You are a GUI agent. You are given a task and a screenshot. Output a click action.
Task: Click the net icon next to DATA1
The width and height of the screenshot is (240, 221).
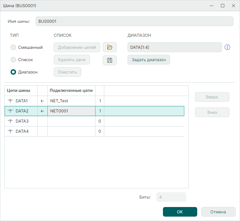[x=10, y=101]
